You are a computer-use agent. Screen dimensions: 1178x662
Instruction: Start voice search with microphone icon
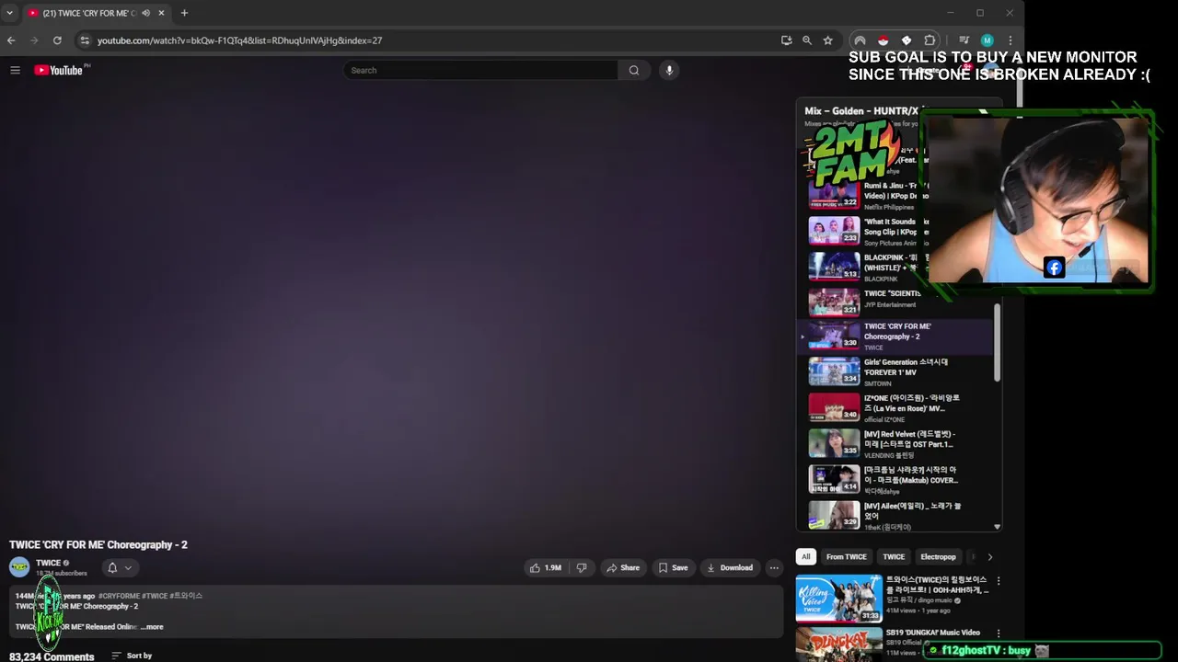pyautogui.click(x=669, y=70)
